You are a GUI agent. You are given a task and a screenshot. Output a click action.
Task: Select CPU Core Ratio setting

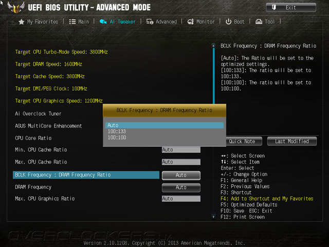[x=33, y=138]
